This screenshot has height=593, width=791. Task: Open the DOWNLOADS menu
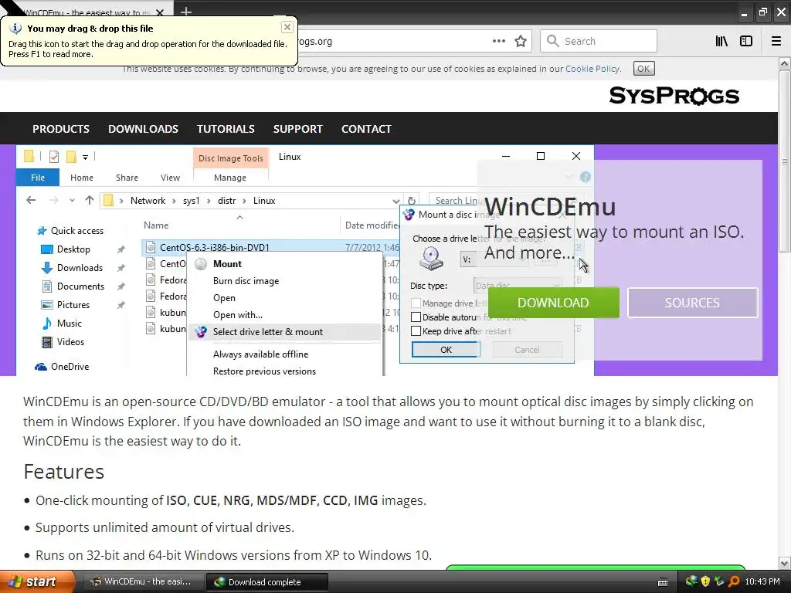click(x=143, y=129)
